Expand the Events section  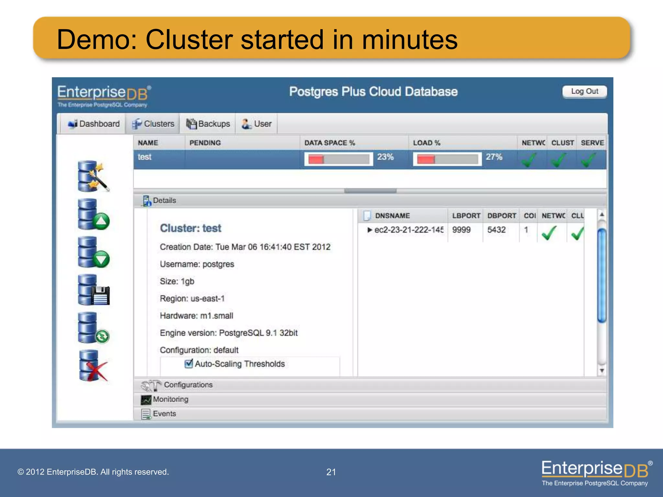pyautogui.click(x=370, y=414)
